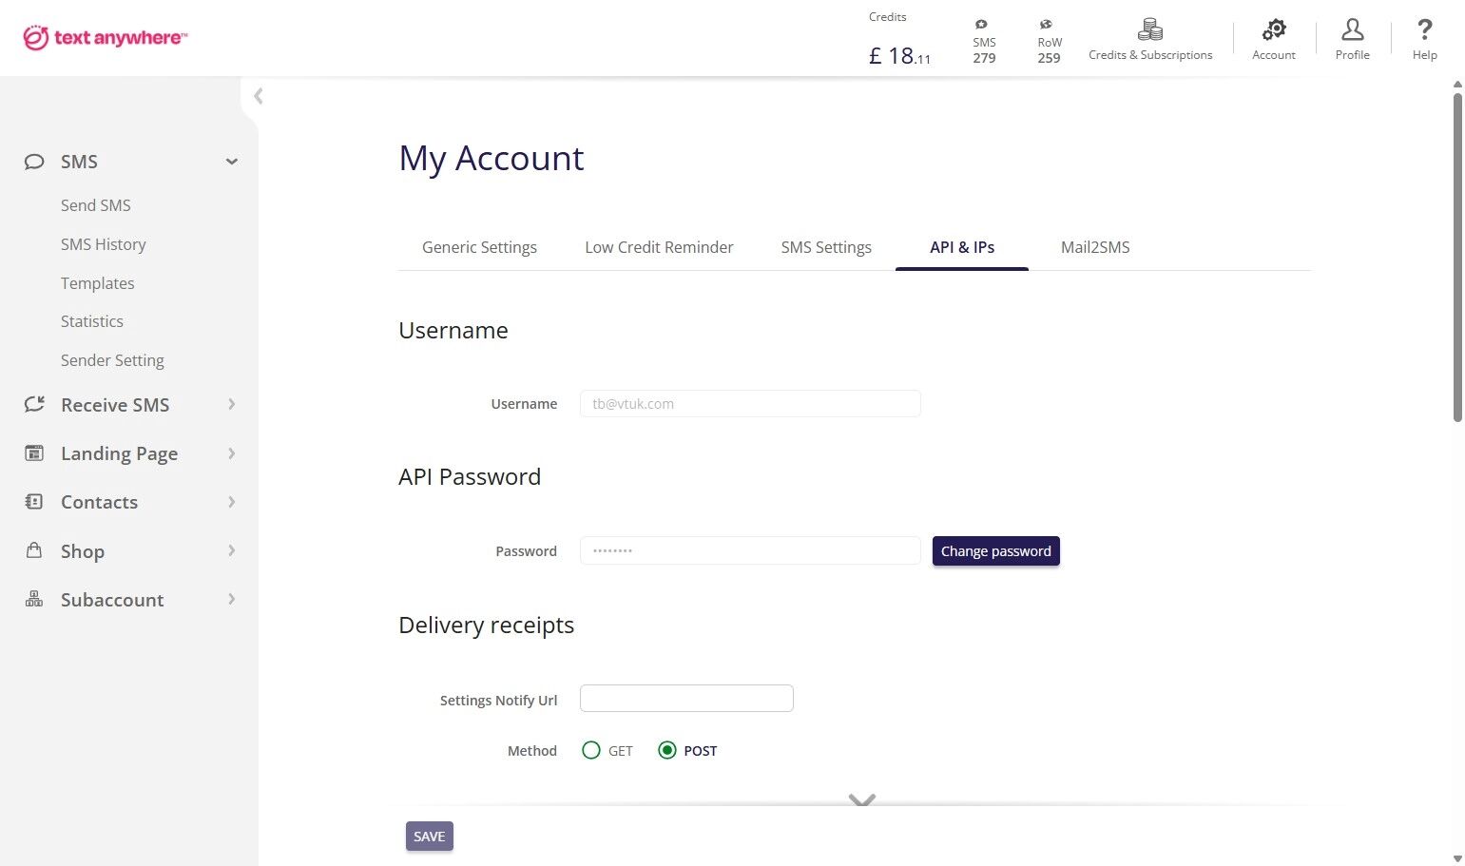Select the POST method radio button
Viewport: 1465px width, 866px height.
click(x=667, y=751)
